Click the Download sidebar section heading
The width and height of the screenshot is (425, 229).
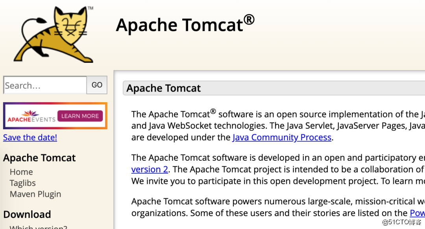click(x=27, y=214)
